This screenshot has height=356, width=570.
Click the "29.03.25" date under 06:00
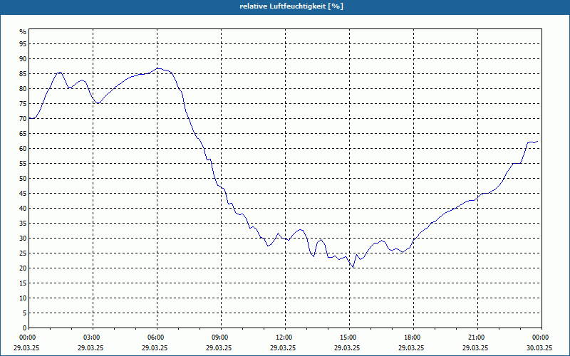pos(155,347)
